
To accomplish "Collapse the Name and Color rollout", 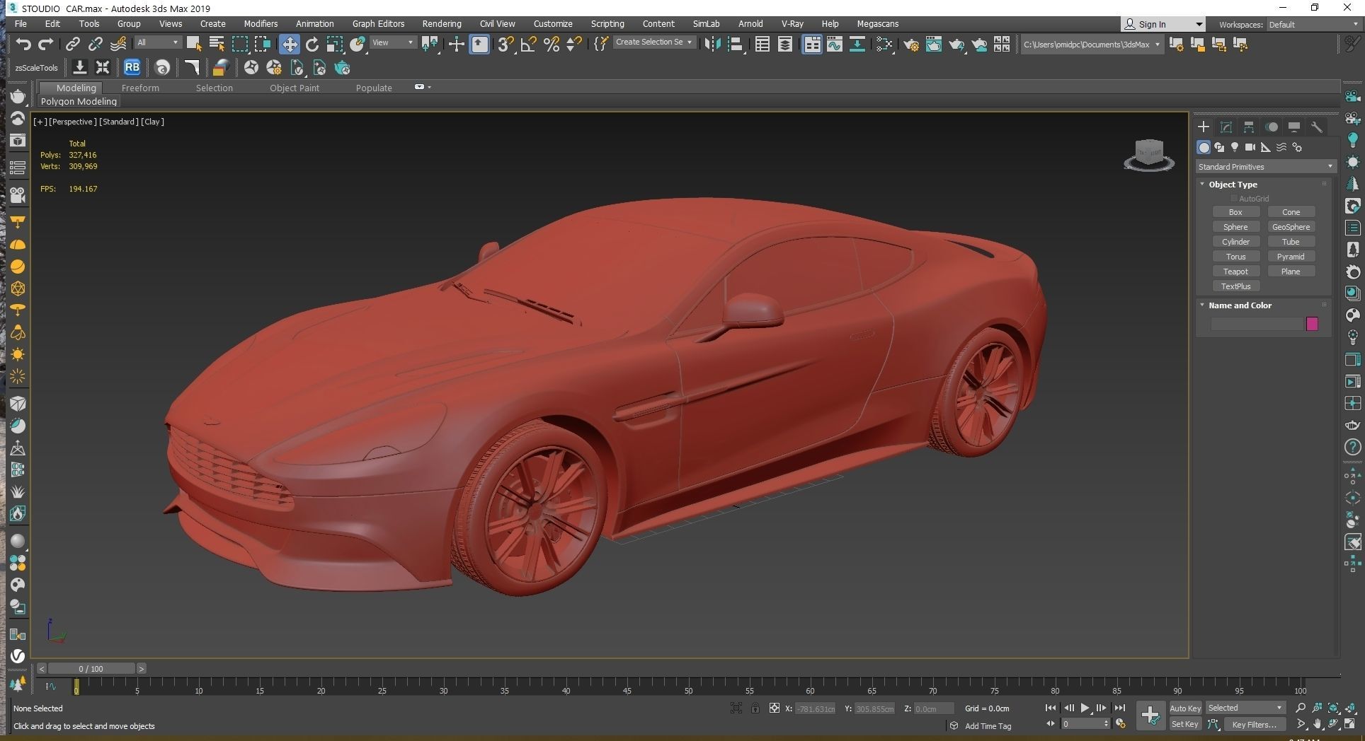I will [1202, 305].
